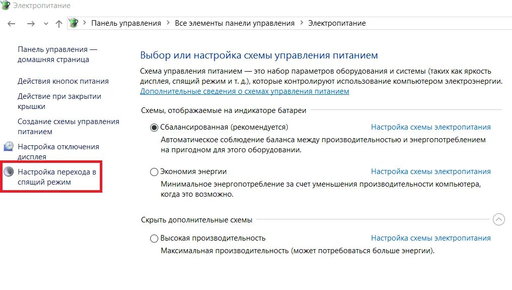The width and height of the screenshot is (512, 290).
Task: Collapse additional plans with circled arrow
Action: tap(498, 219)
